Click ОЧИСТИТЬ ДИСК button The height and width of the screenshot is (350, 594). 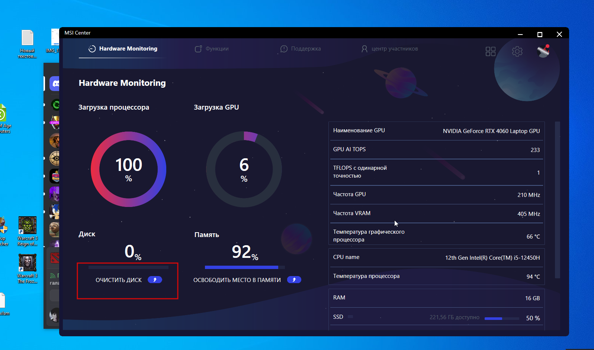tap(129, 280)
